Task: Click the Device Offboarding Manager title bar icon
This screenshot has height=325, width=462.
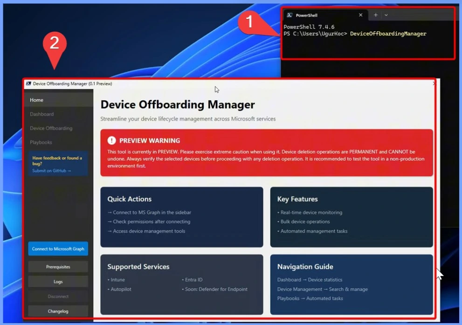Action: pyautogui.click(x=28, y=83)
